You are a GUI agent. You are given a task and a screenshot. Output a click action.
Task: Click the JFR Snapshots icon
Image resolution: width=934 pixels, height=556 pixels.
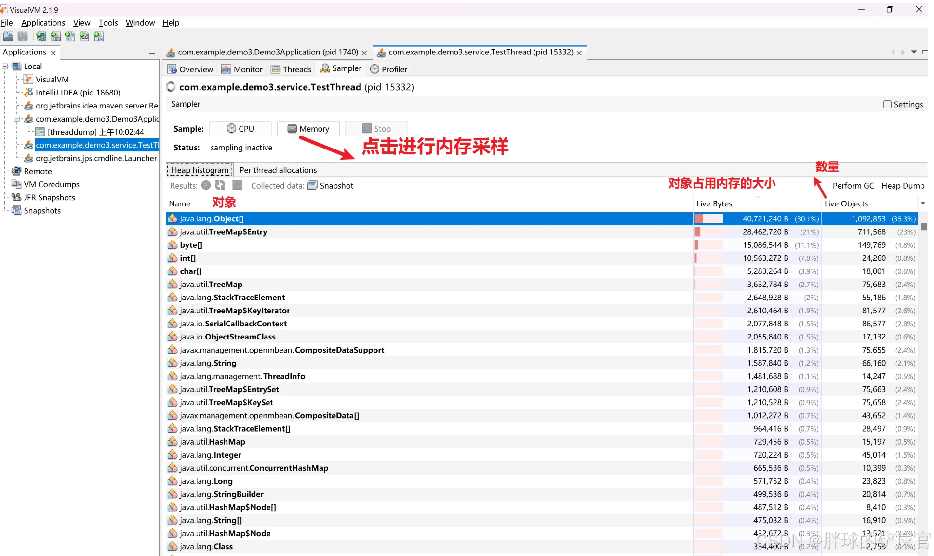click(16, 197)
